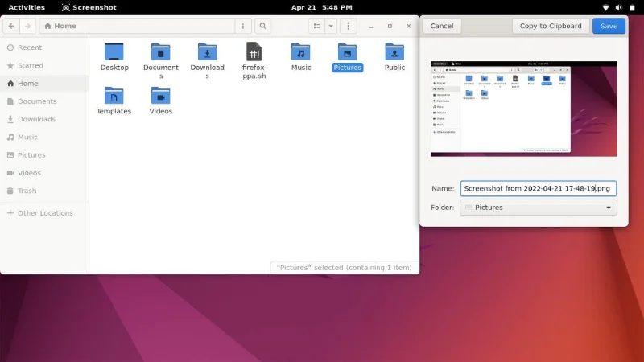Viewport: 644px width, 362px height.
Task: Open the Files main menu (three dots)
Action: 349,26
